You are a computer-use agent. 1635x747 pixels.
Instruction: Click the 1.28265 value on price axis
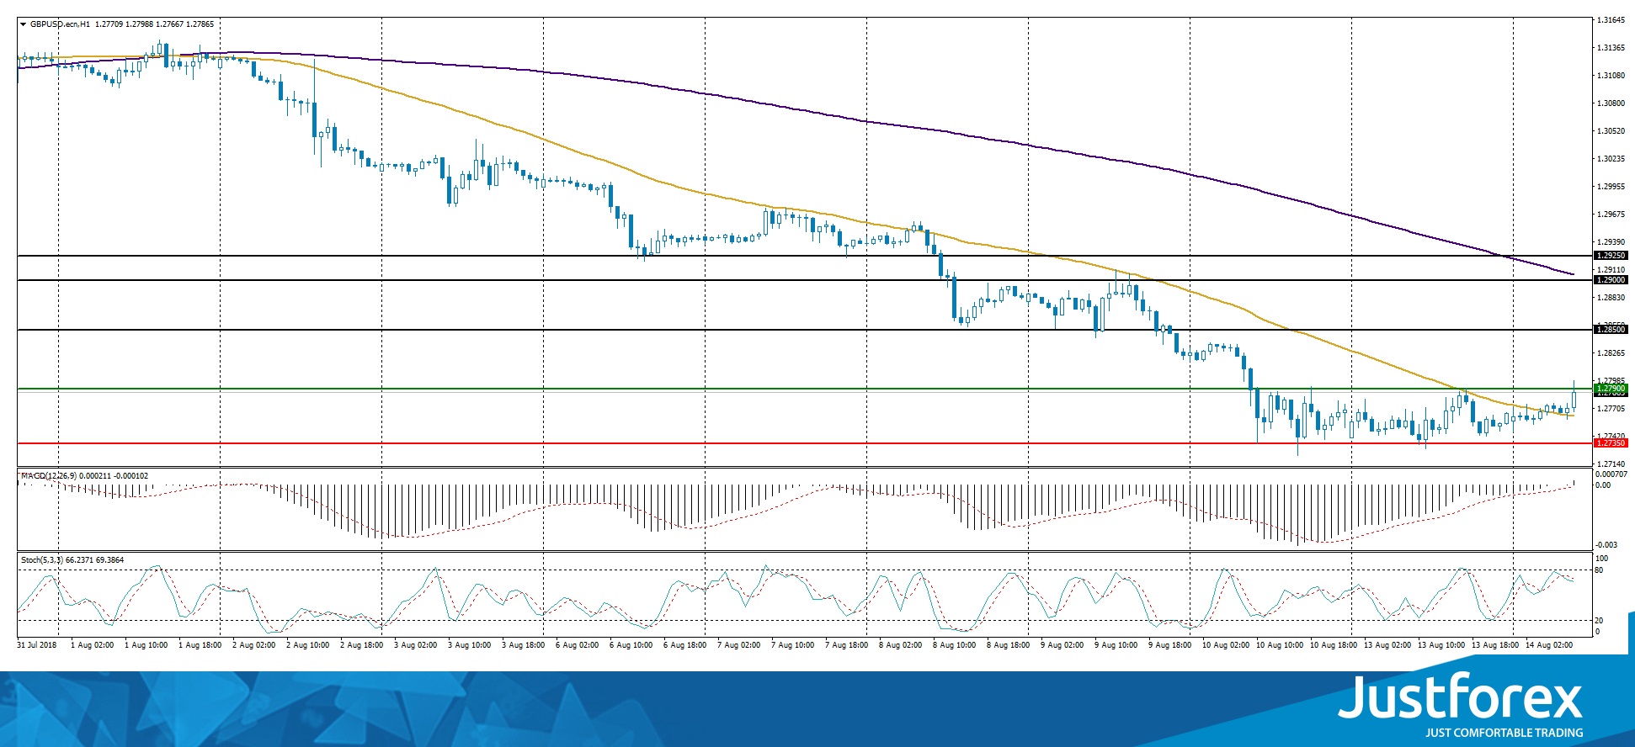click(x=1611, y=353)
